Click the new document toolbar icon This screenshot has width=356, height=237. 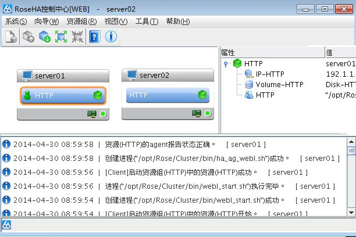pos(11,37)
